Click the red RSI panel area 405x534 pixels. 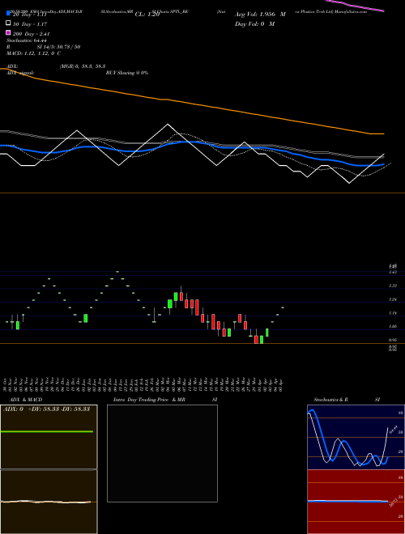pyautogui.click(x=356, y=502)
